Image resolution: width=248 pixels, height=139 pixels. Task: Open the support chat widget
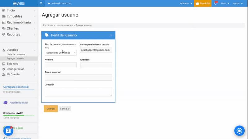pos(239,131)
